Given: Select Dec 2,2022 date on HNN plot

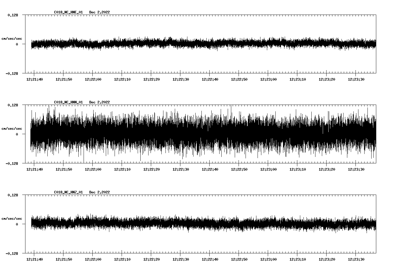Looking at the screenshot, I should [x=100, y=102].
